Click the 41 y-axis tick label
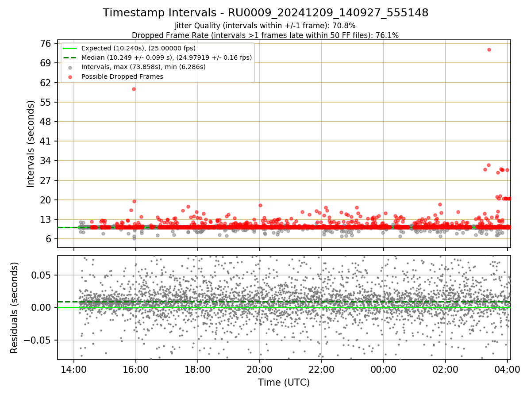This screenshot has width=531, height=398. click(46, 142)
